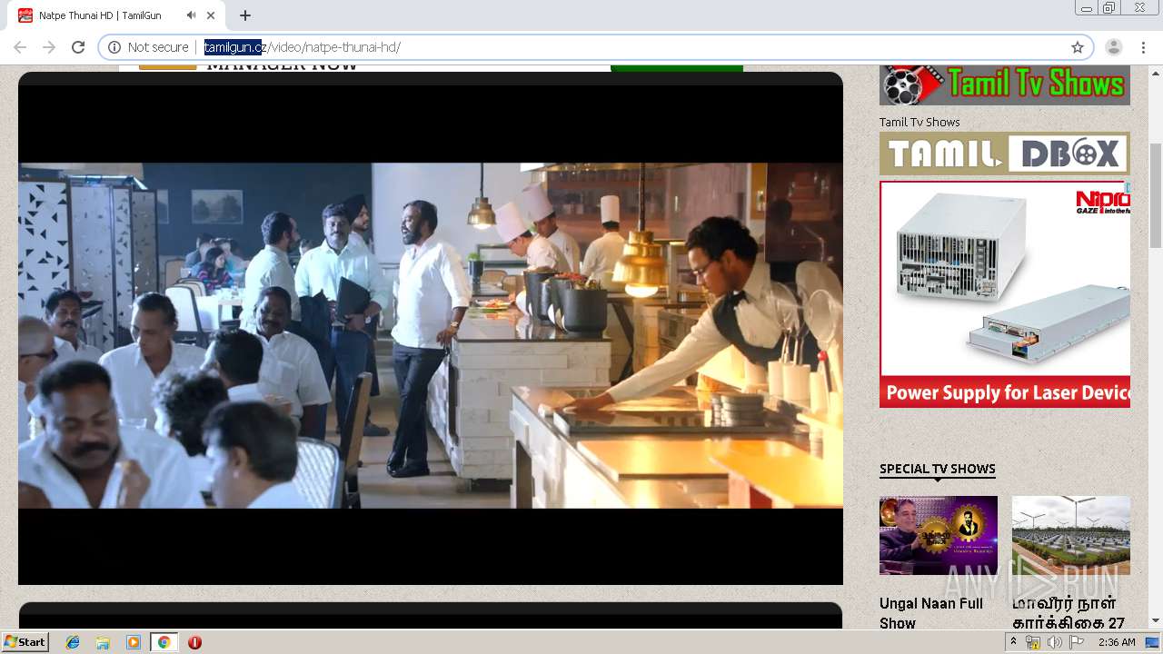Open the Windows Start menu
The height and width of the screenshot is (654, 1163).
tap(25, 642)
